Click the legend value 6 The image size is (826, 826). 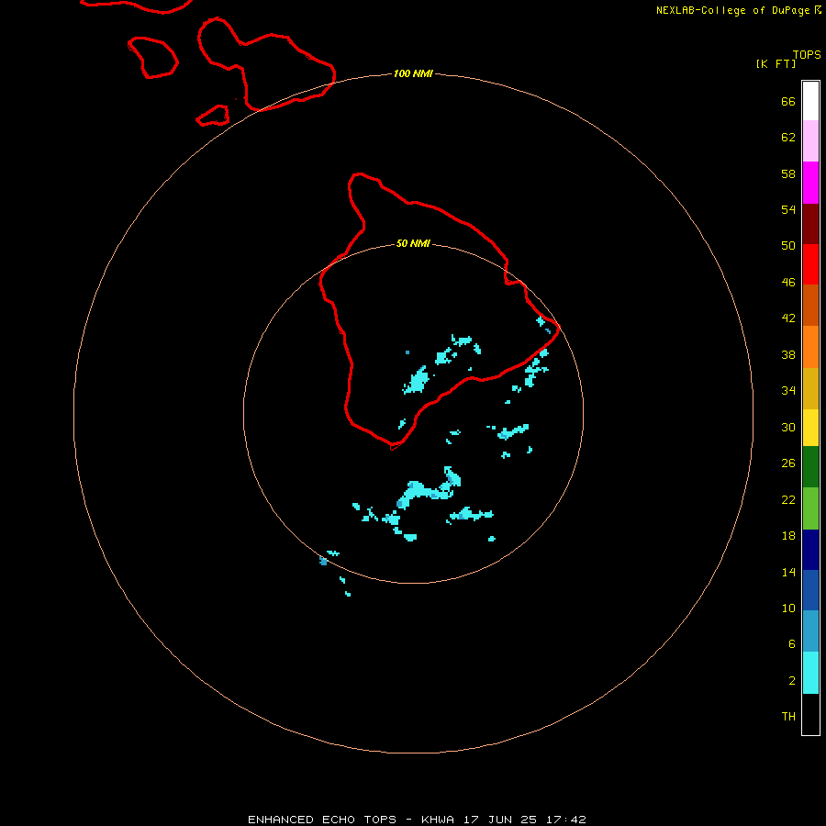(791, 644)
